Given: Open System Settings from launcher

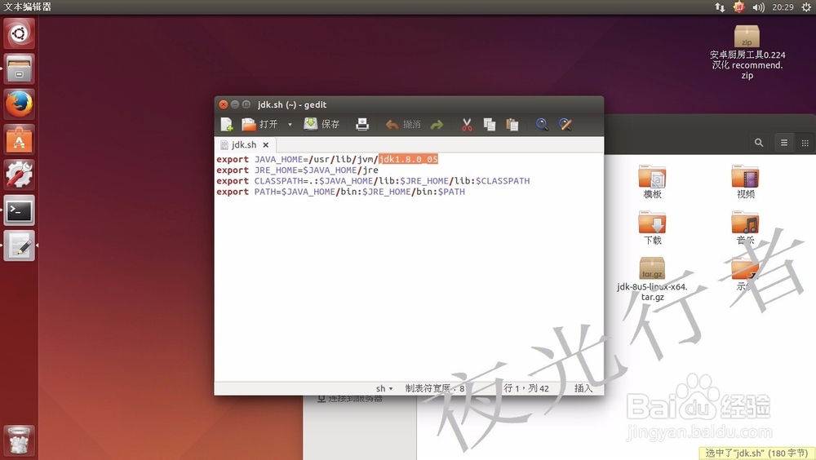Looking at the screenshot, I should [x=20, y=175].
